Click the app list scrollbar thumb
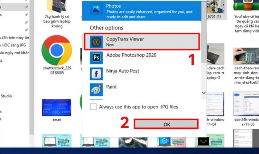 click(x=204, y=32)
